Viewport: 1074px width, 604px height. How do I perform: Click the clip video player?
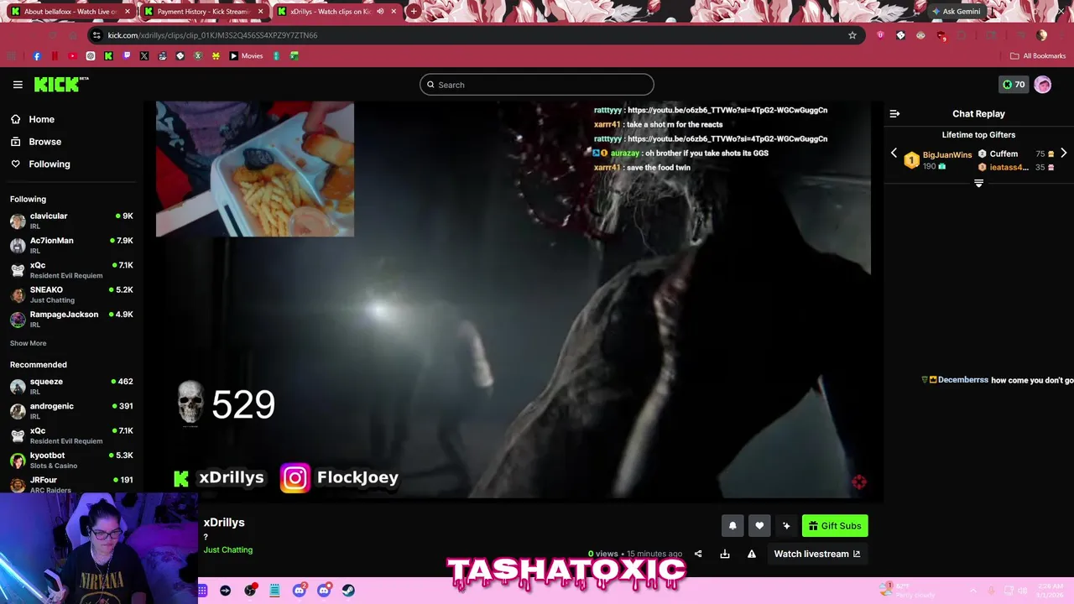point(514,300)
